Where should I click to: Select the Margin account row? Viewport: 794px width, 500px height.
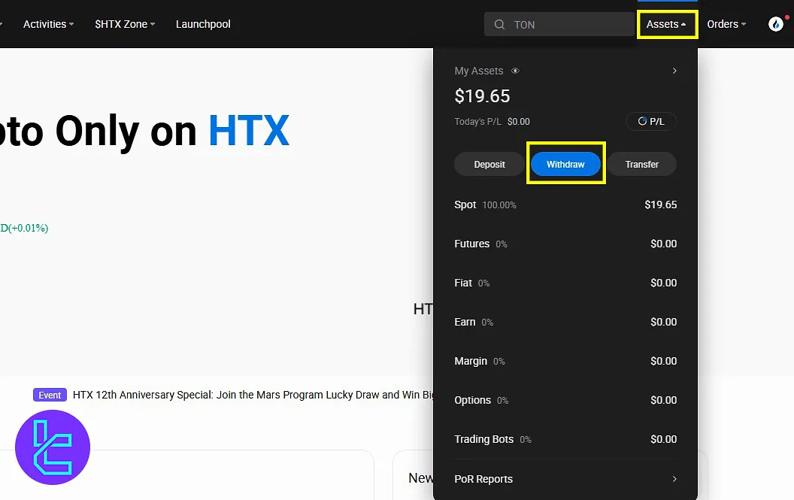pos(565,361)
